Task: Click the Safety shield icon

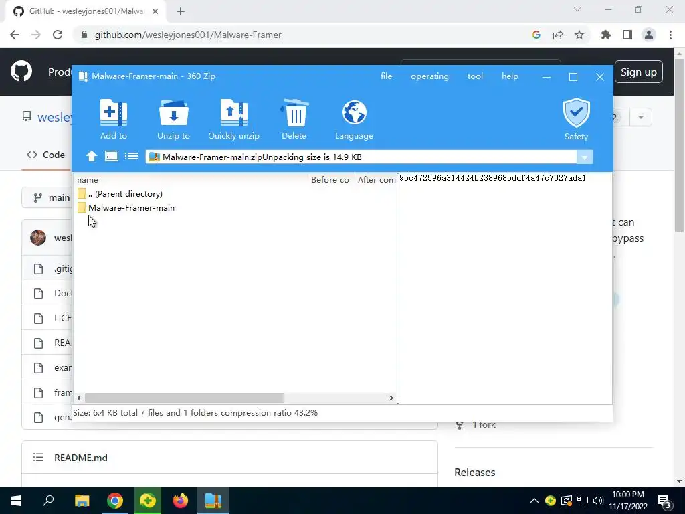Action: [576, 112]
